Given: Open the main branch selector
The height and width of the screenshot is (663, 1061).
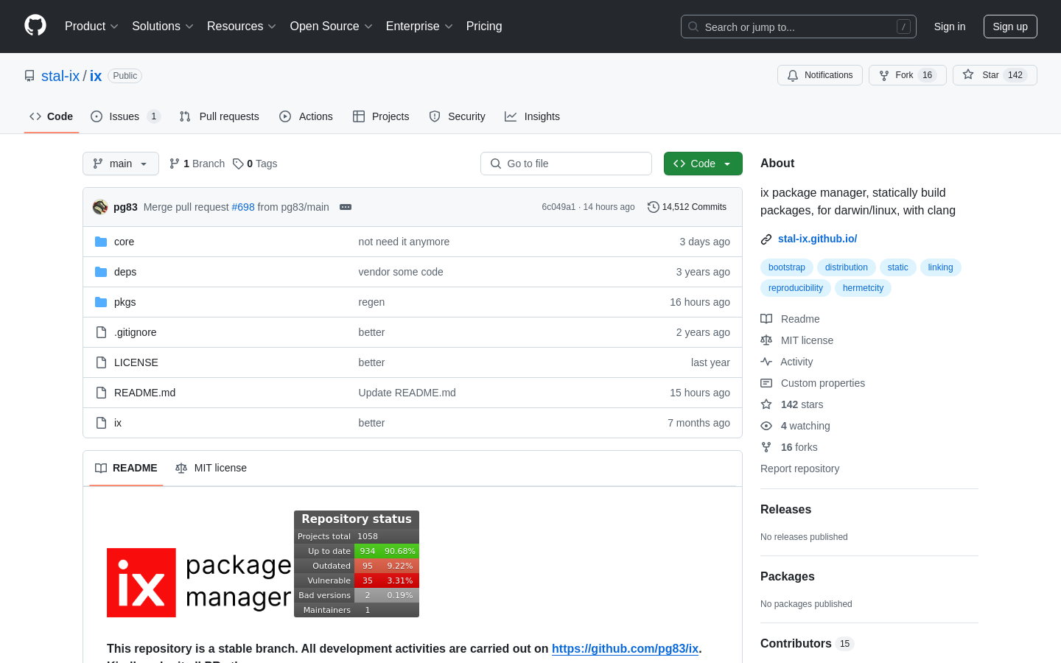Looking at the screenshot, I should click(121, 164).
